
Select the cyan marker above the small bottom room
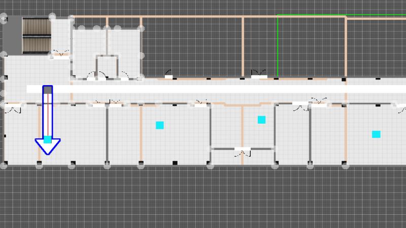point(261,120)
